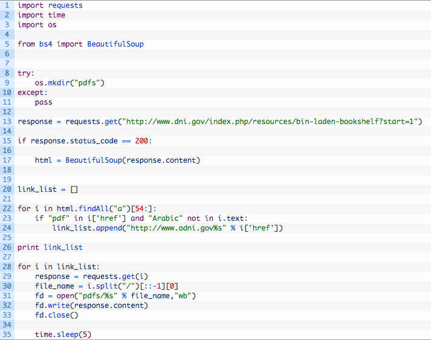The height and width of the screenshot is (340, 431).
Task: Click the status_code value 200
Action: pyautogui.click(x=141, y=141)
